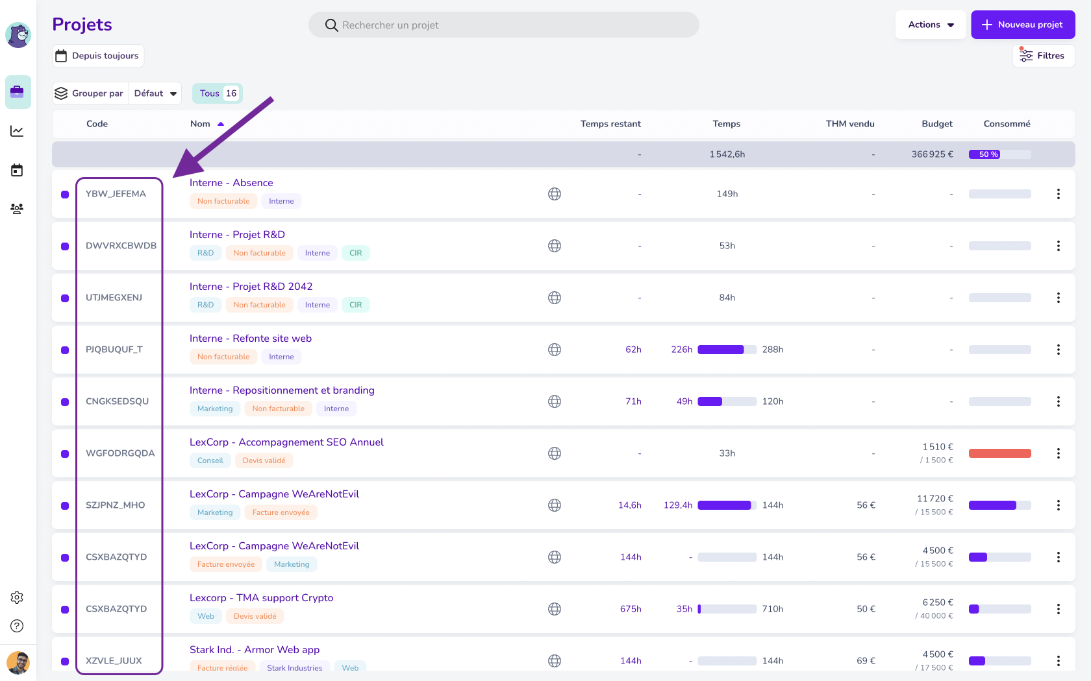Click the CIR tag on Projet R&D 2042
1091x681 pixels.
click(x=355, y=305)
